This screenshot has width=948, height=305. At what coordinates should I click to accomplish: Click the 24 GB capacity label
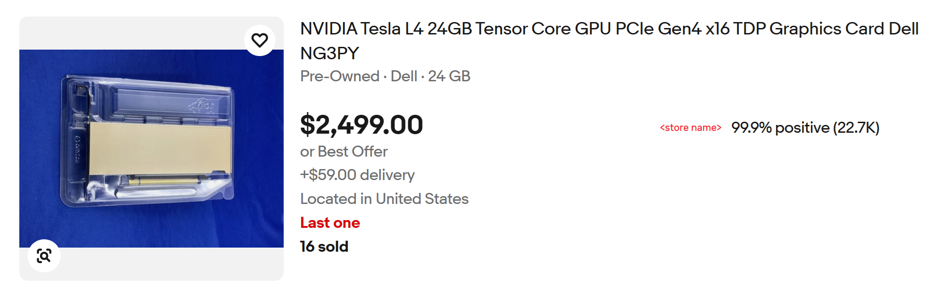coord(449,77)
